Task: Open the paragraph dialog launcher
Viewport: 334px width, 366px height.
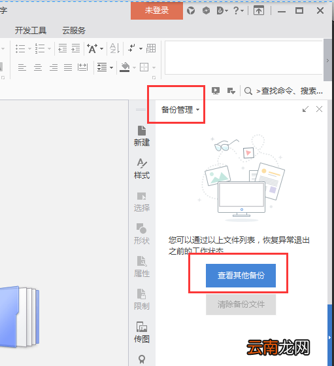Action: [154, 77]
